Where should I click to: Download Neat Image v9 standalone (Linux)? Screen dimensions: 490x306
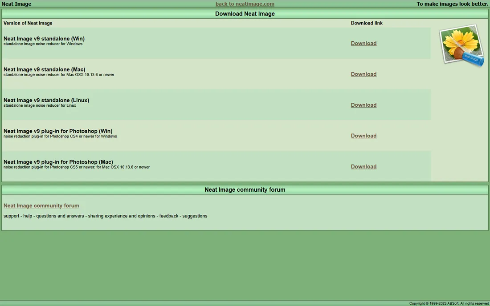(x=363, y=105)
